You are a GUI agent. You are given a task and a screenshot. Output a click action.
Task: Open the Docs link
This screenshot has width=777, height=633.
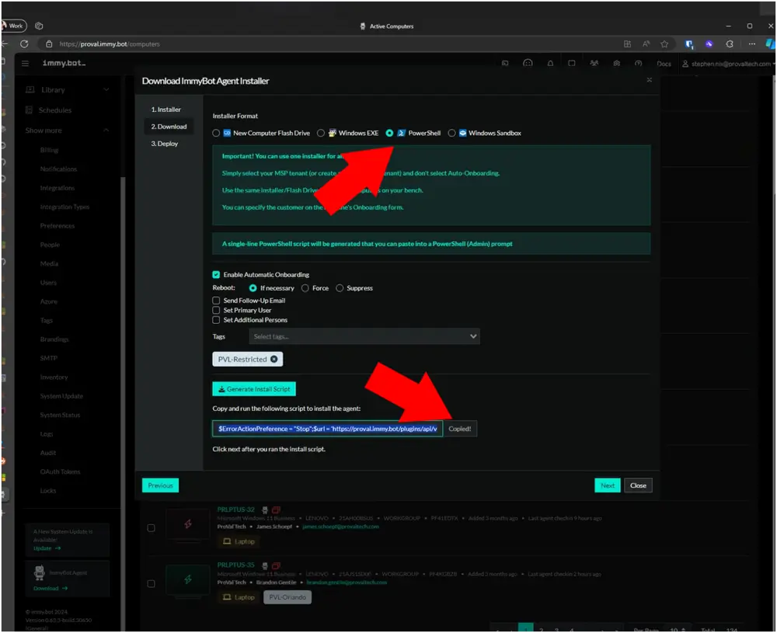[x=664, y=64]
